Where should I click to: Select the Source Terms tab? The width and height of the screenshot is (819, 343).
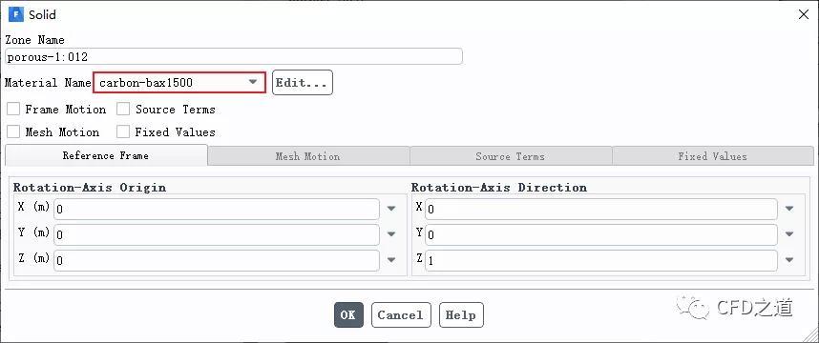click(511, 156)
